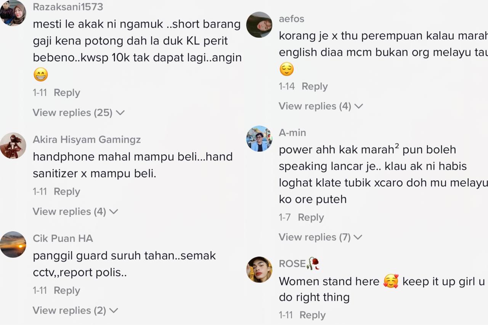Screen dimensions: 488x325
Task: Open Razaksani1573's profile avatar
Action: pos(13,13)
